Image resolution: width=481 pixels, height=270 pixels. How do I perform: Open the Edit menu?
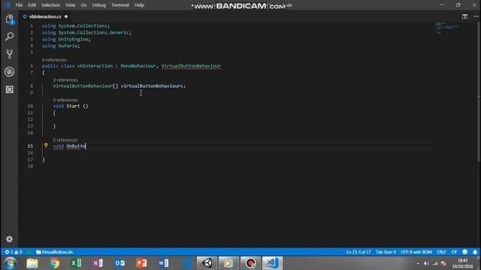point(32,5)
